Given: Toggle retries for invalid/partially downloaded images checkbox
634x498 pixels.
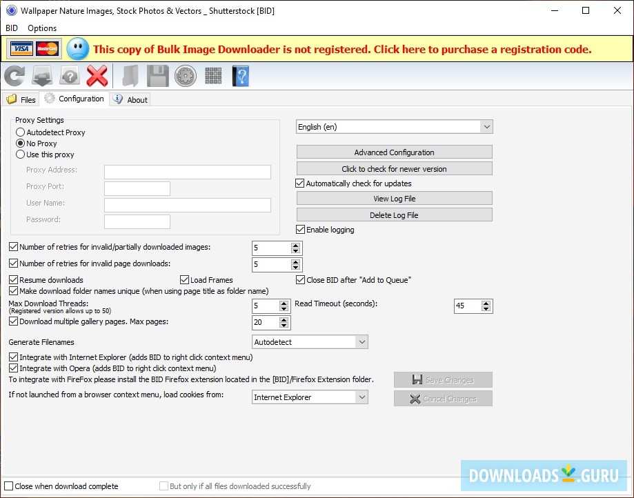Looking at the screenshot, I should tap(13, 246).
